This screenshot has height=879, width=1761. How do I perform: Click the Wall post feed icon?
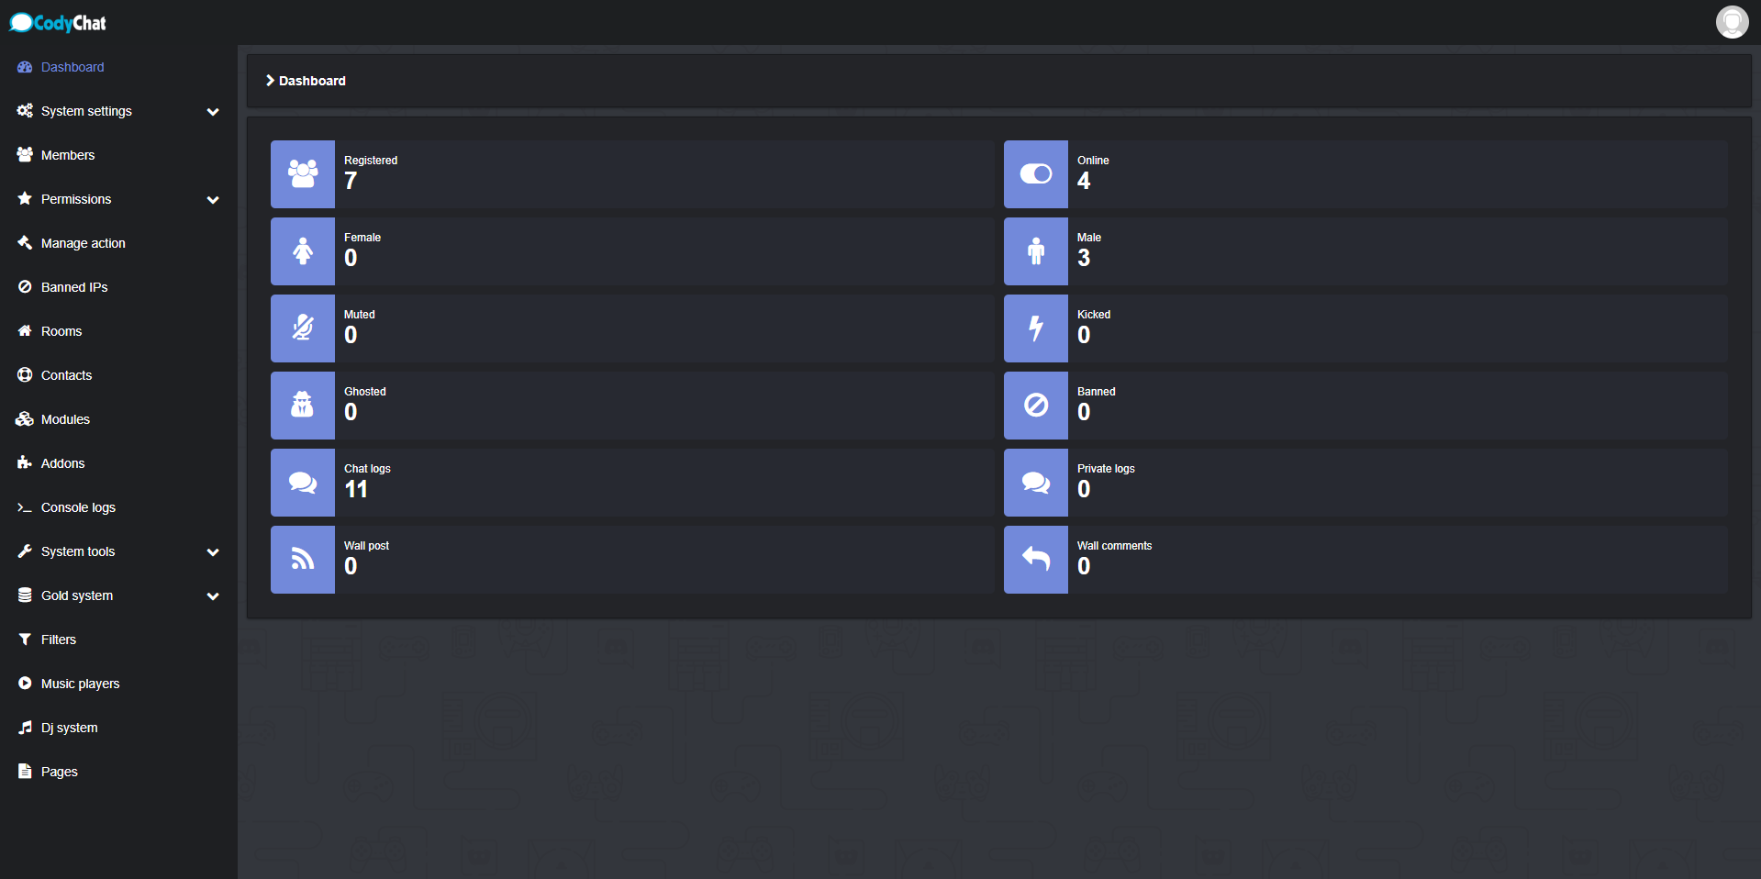(303, 560)
